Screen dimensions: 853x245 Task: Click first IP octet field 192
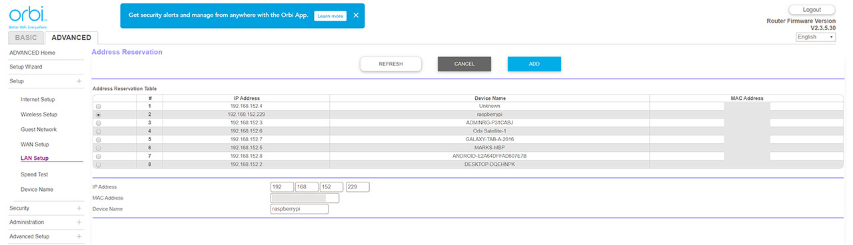tap(283, 187)
